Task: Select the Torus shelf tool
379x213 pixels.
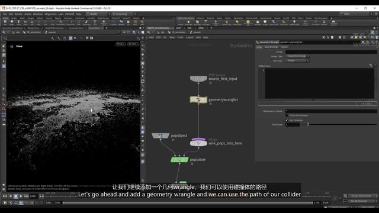Action: (x=25, y=22)
